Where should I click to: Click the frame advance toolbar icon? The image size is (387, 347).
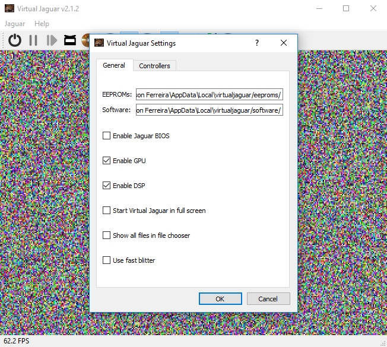(52, 40)
